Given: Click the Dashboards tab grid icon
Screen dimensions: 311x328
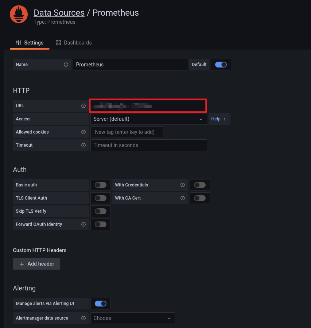Looking at the screenshot, I should pos(58,43).
